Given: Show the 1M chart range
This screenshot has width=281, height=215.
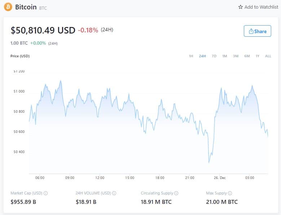Looking at the screenshot, I should pos(225,56).
